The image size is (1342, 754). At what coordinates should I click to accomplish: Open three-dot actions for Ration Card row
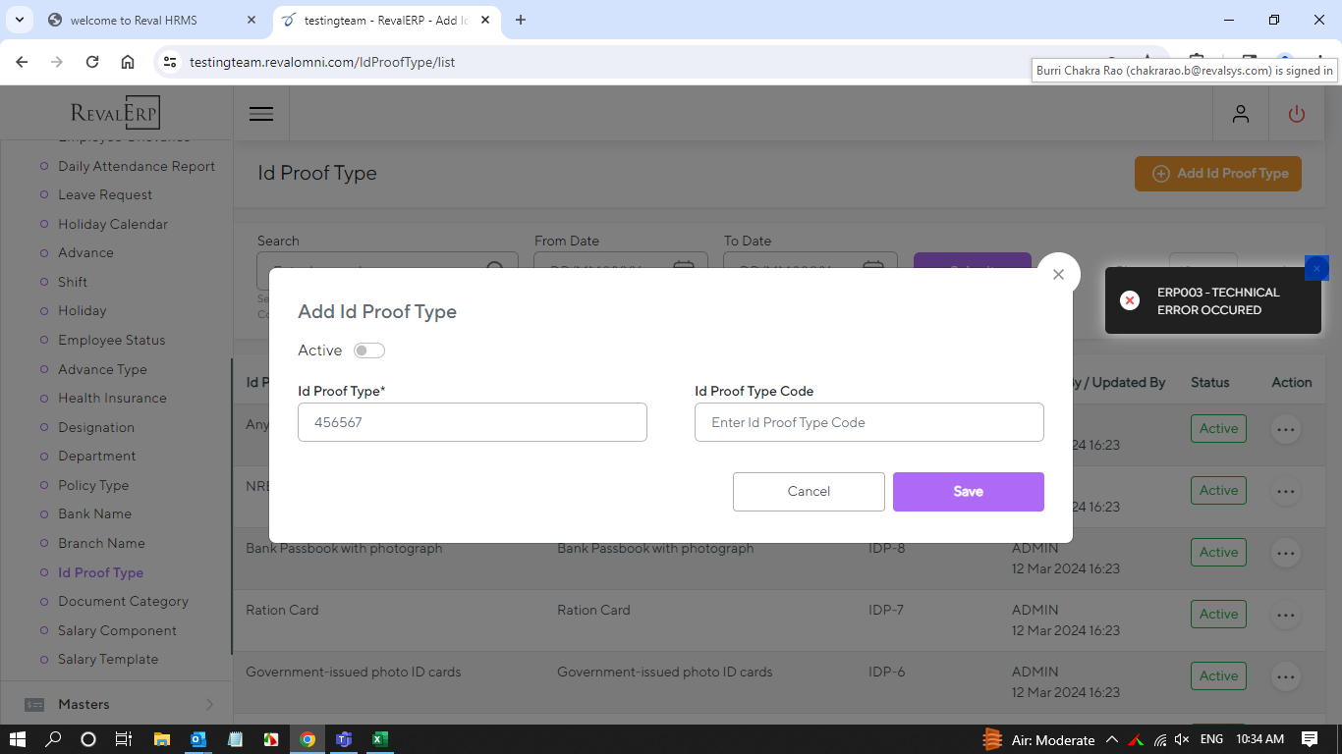[1285, 615]
